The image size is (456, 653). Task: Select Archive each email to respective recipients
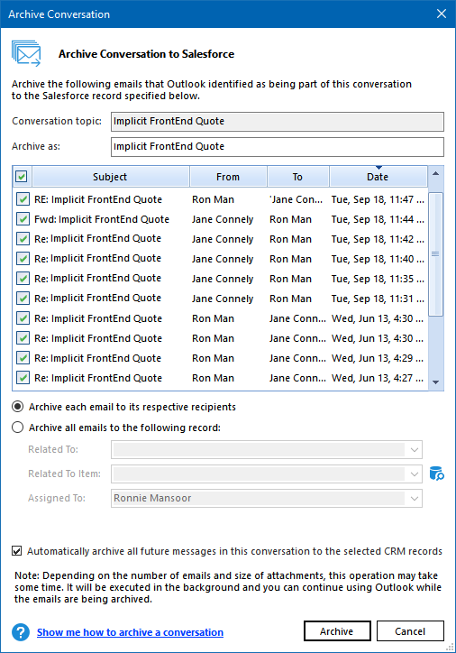(17, 407)
